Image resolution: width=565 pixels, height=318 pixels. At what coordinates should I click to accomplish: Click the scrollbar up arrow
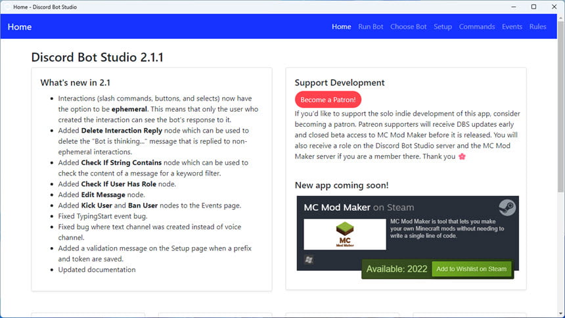pos(560,17)
